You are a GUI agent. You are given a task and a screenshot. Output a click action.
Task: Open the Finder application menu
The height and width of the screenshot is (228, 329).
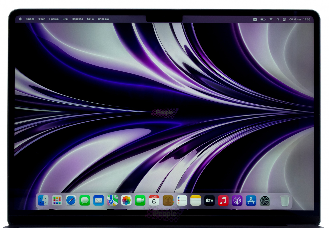pyautogui.click(x=30, y=19)
